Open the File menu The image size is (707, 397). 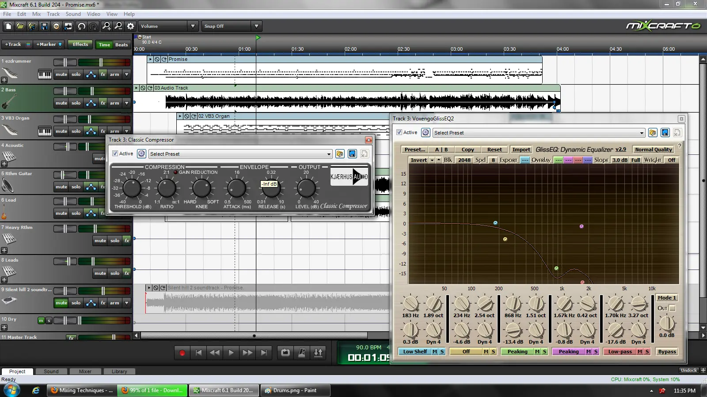pos(7,14)
